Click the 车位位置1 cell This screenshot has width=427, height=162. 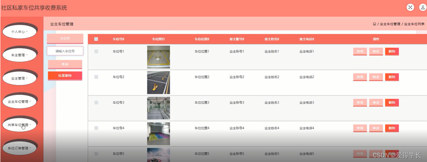pyautogui.click(x=202, y=52)
